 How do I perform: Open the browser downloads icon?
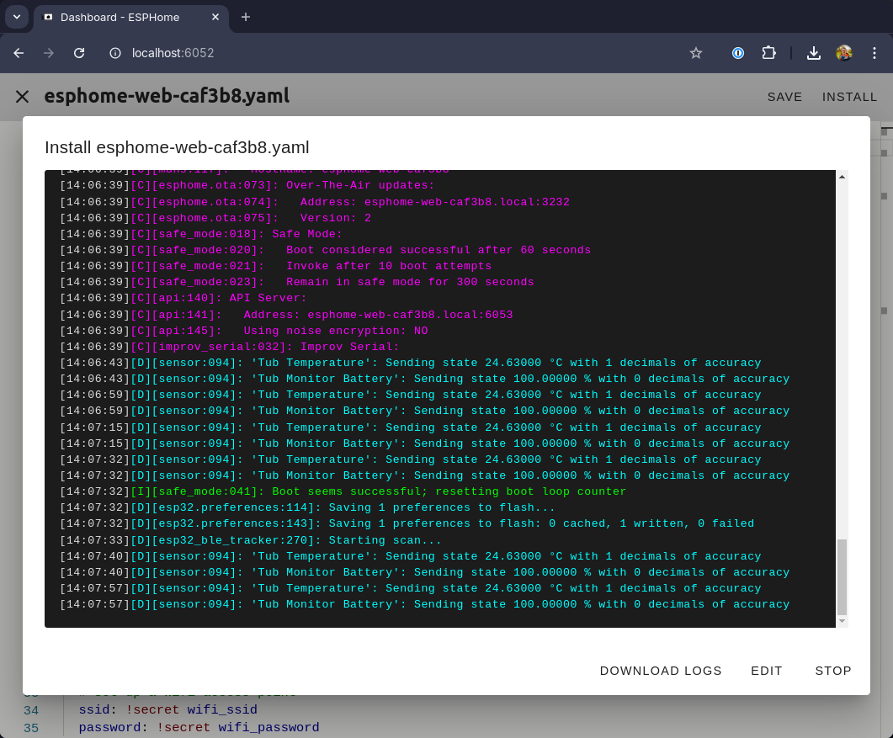click(813, 53)
